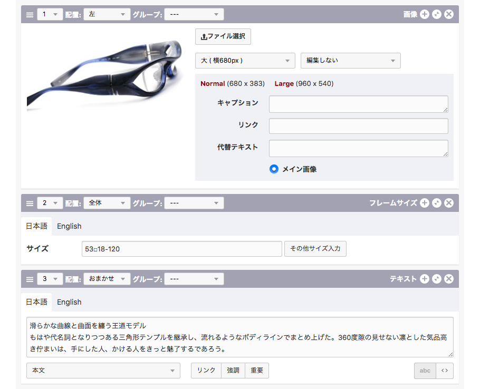Switch to the <> source code mode

pos(445,371)
